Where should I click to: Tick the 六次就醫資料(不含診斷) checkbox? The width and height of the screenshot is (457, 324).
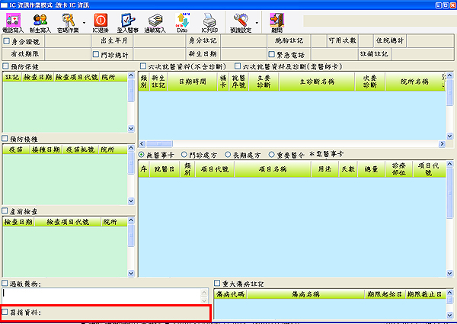[143, 67]
